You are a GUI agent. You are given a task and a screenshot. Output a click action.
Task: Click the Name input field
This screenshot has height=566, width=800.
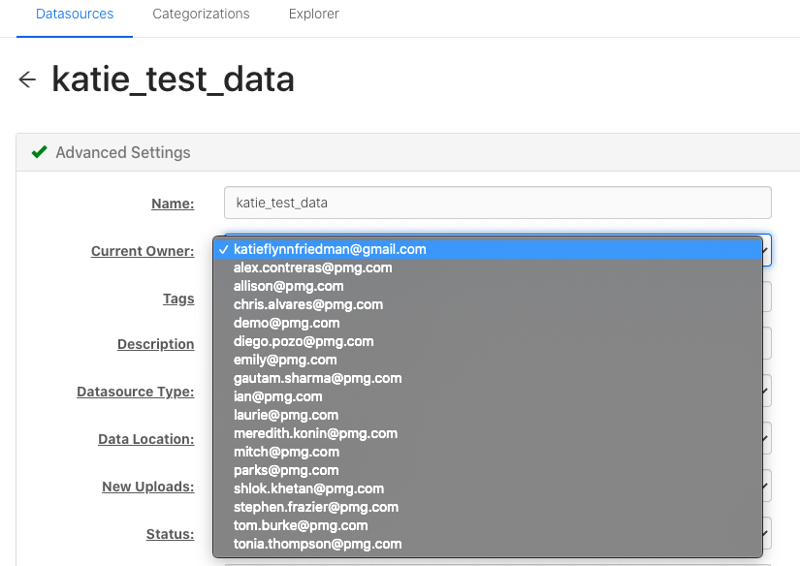pyautogui.click(x=497, y=203)
